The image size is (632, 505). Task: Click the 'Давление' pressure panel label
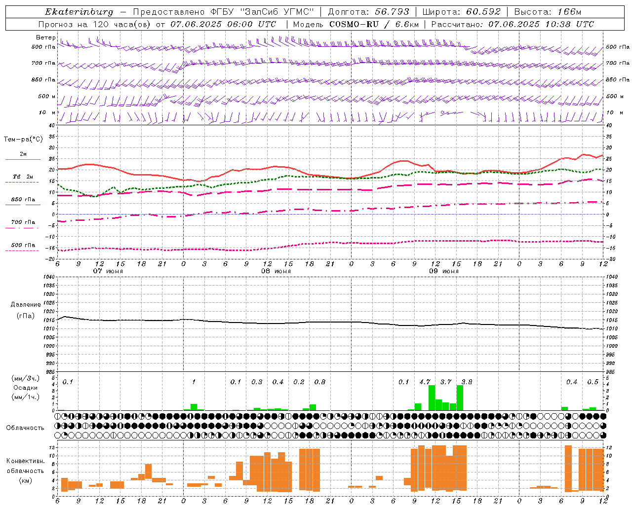tap(26, 305)
